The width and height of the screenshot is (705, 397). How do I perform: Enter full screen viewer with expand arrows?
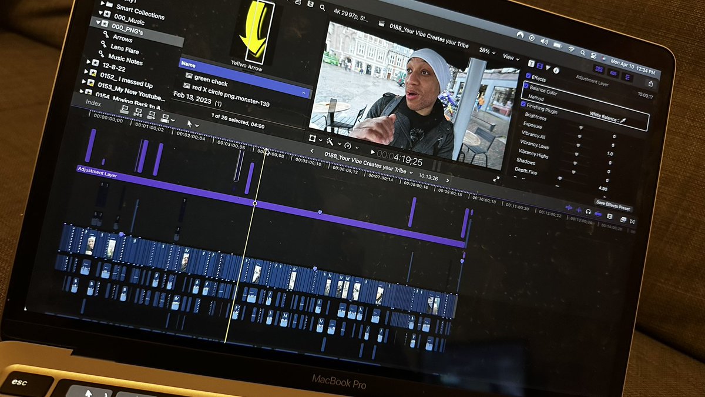(x=496, y=179)
